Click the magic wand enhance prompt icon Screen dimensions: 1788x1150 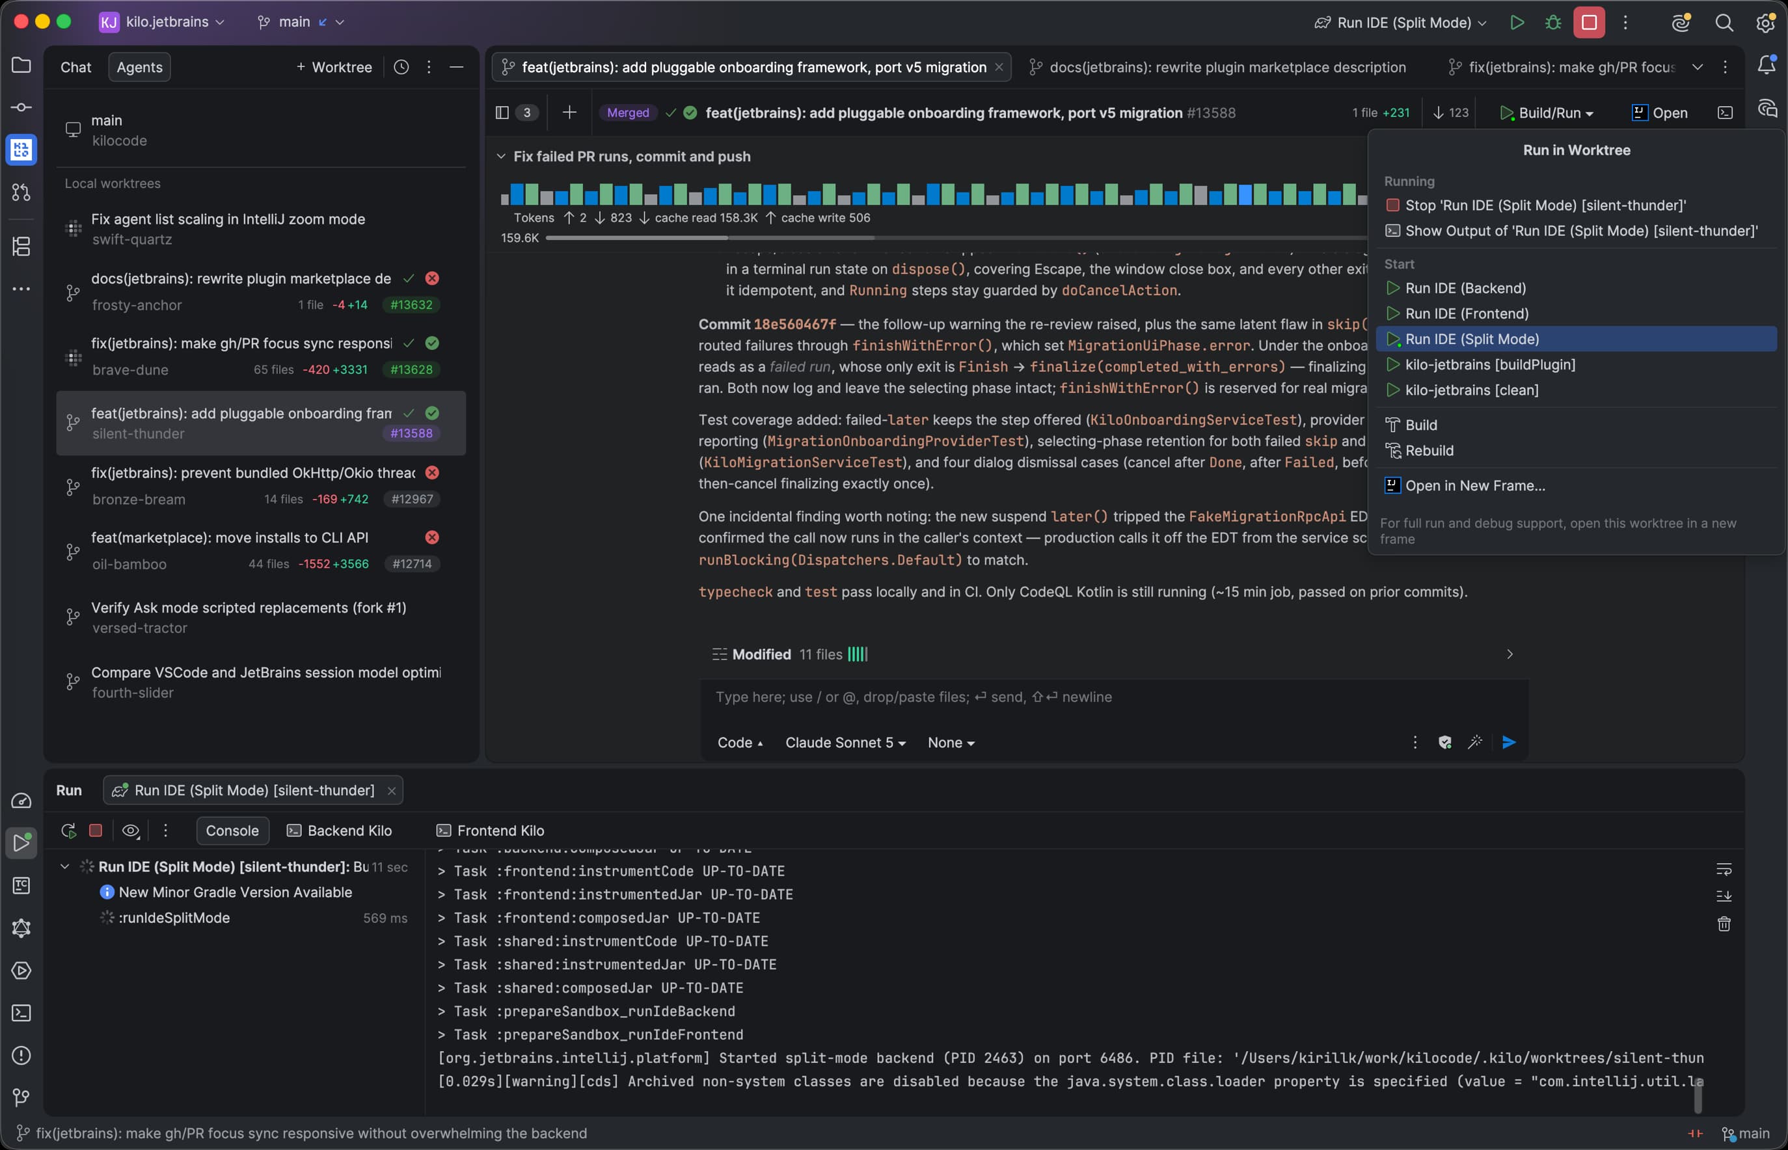(x=1475, y=742)
